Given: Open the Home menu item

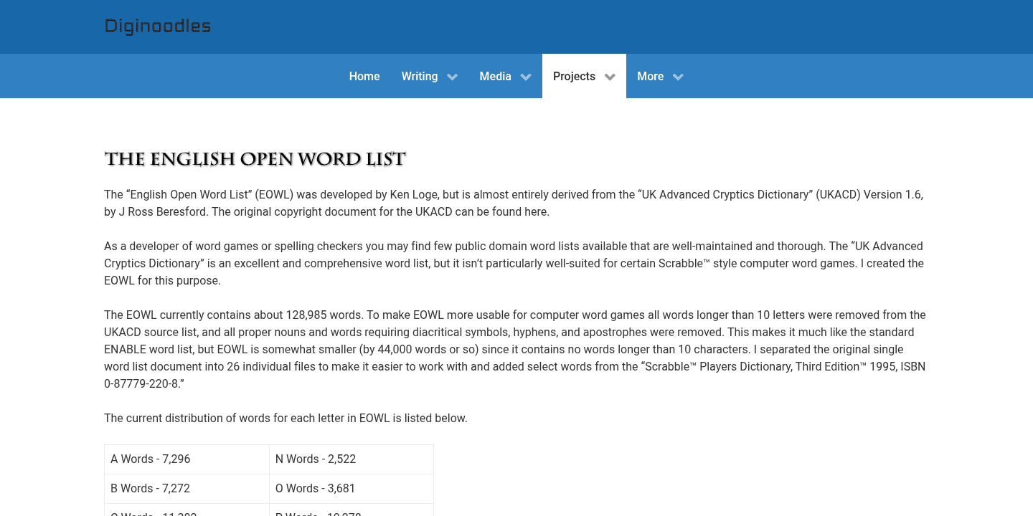Looking at the screenshot, I should 364,76.
